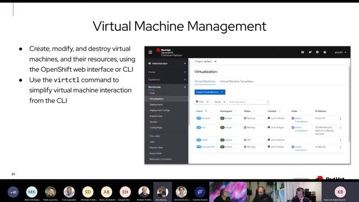Open the notifications icon in OpenShift header
Screen dimensions: 359x202
coord(310,52)
